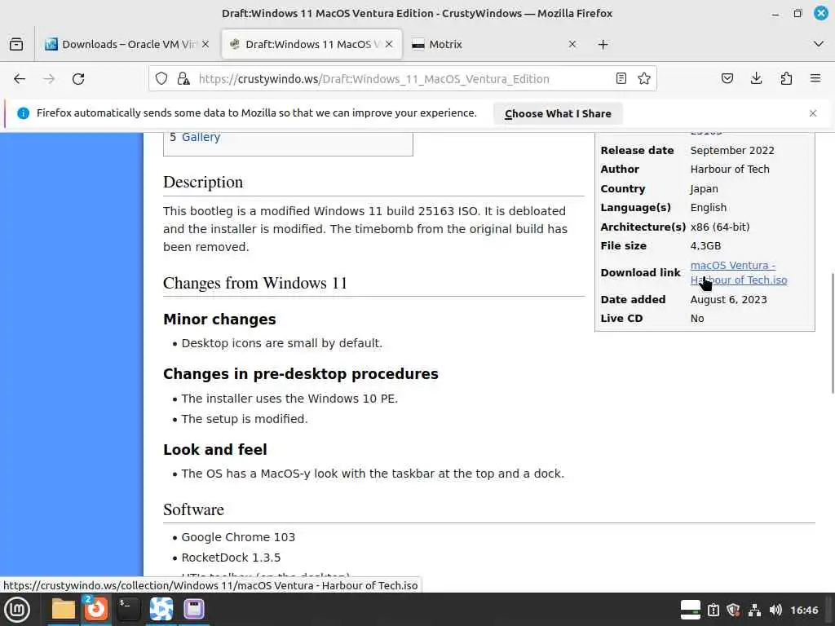
Task: Open tracking protection shield icon
Action: coord(161,79)
